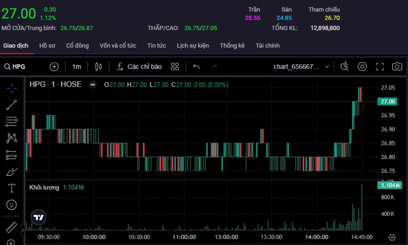Open the Các chỉ báo indicators button
The image size is (408, 245).
tap(139, 66)
